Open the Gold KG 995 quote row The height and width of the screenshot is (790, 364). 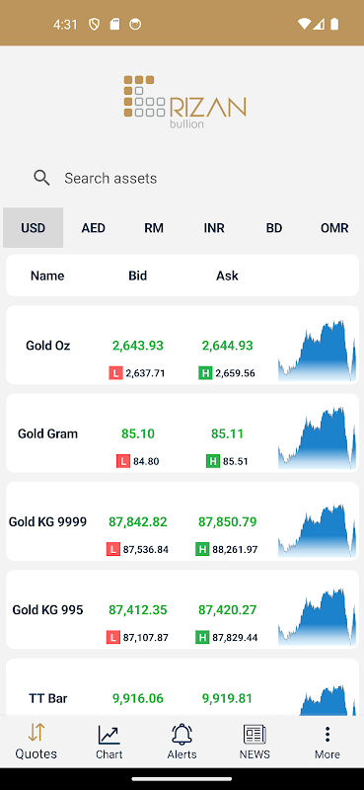pyautogui.click(x=182, y=609)
